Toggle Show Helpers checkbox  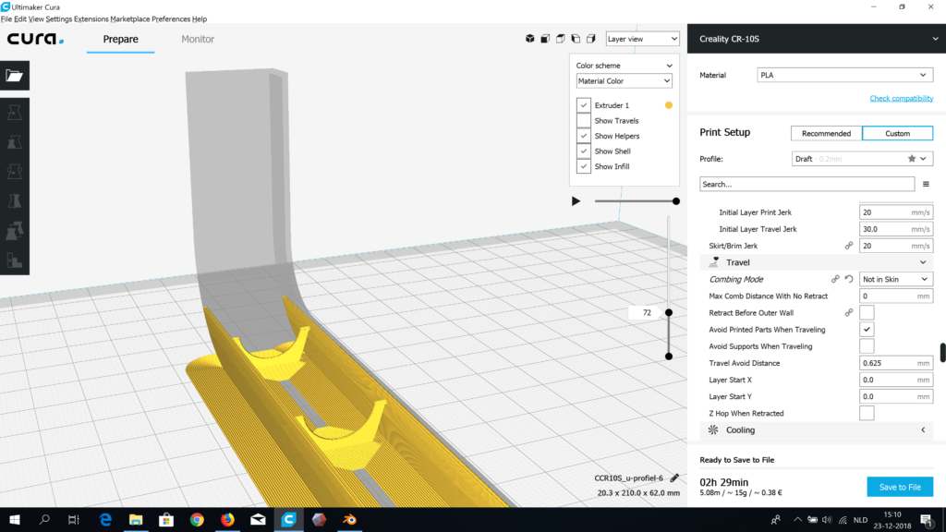pyautogui.click(x=584, y=136)
